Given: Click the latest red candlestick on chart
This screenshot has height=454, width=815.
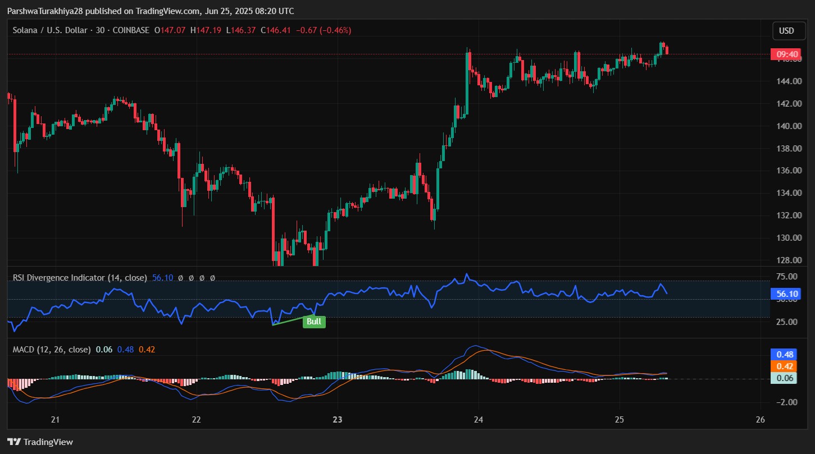Looking at the screenshot, I should (667, 51).
